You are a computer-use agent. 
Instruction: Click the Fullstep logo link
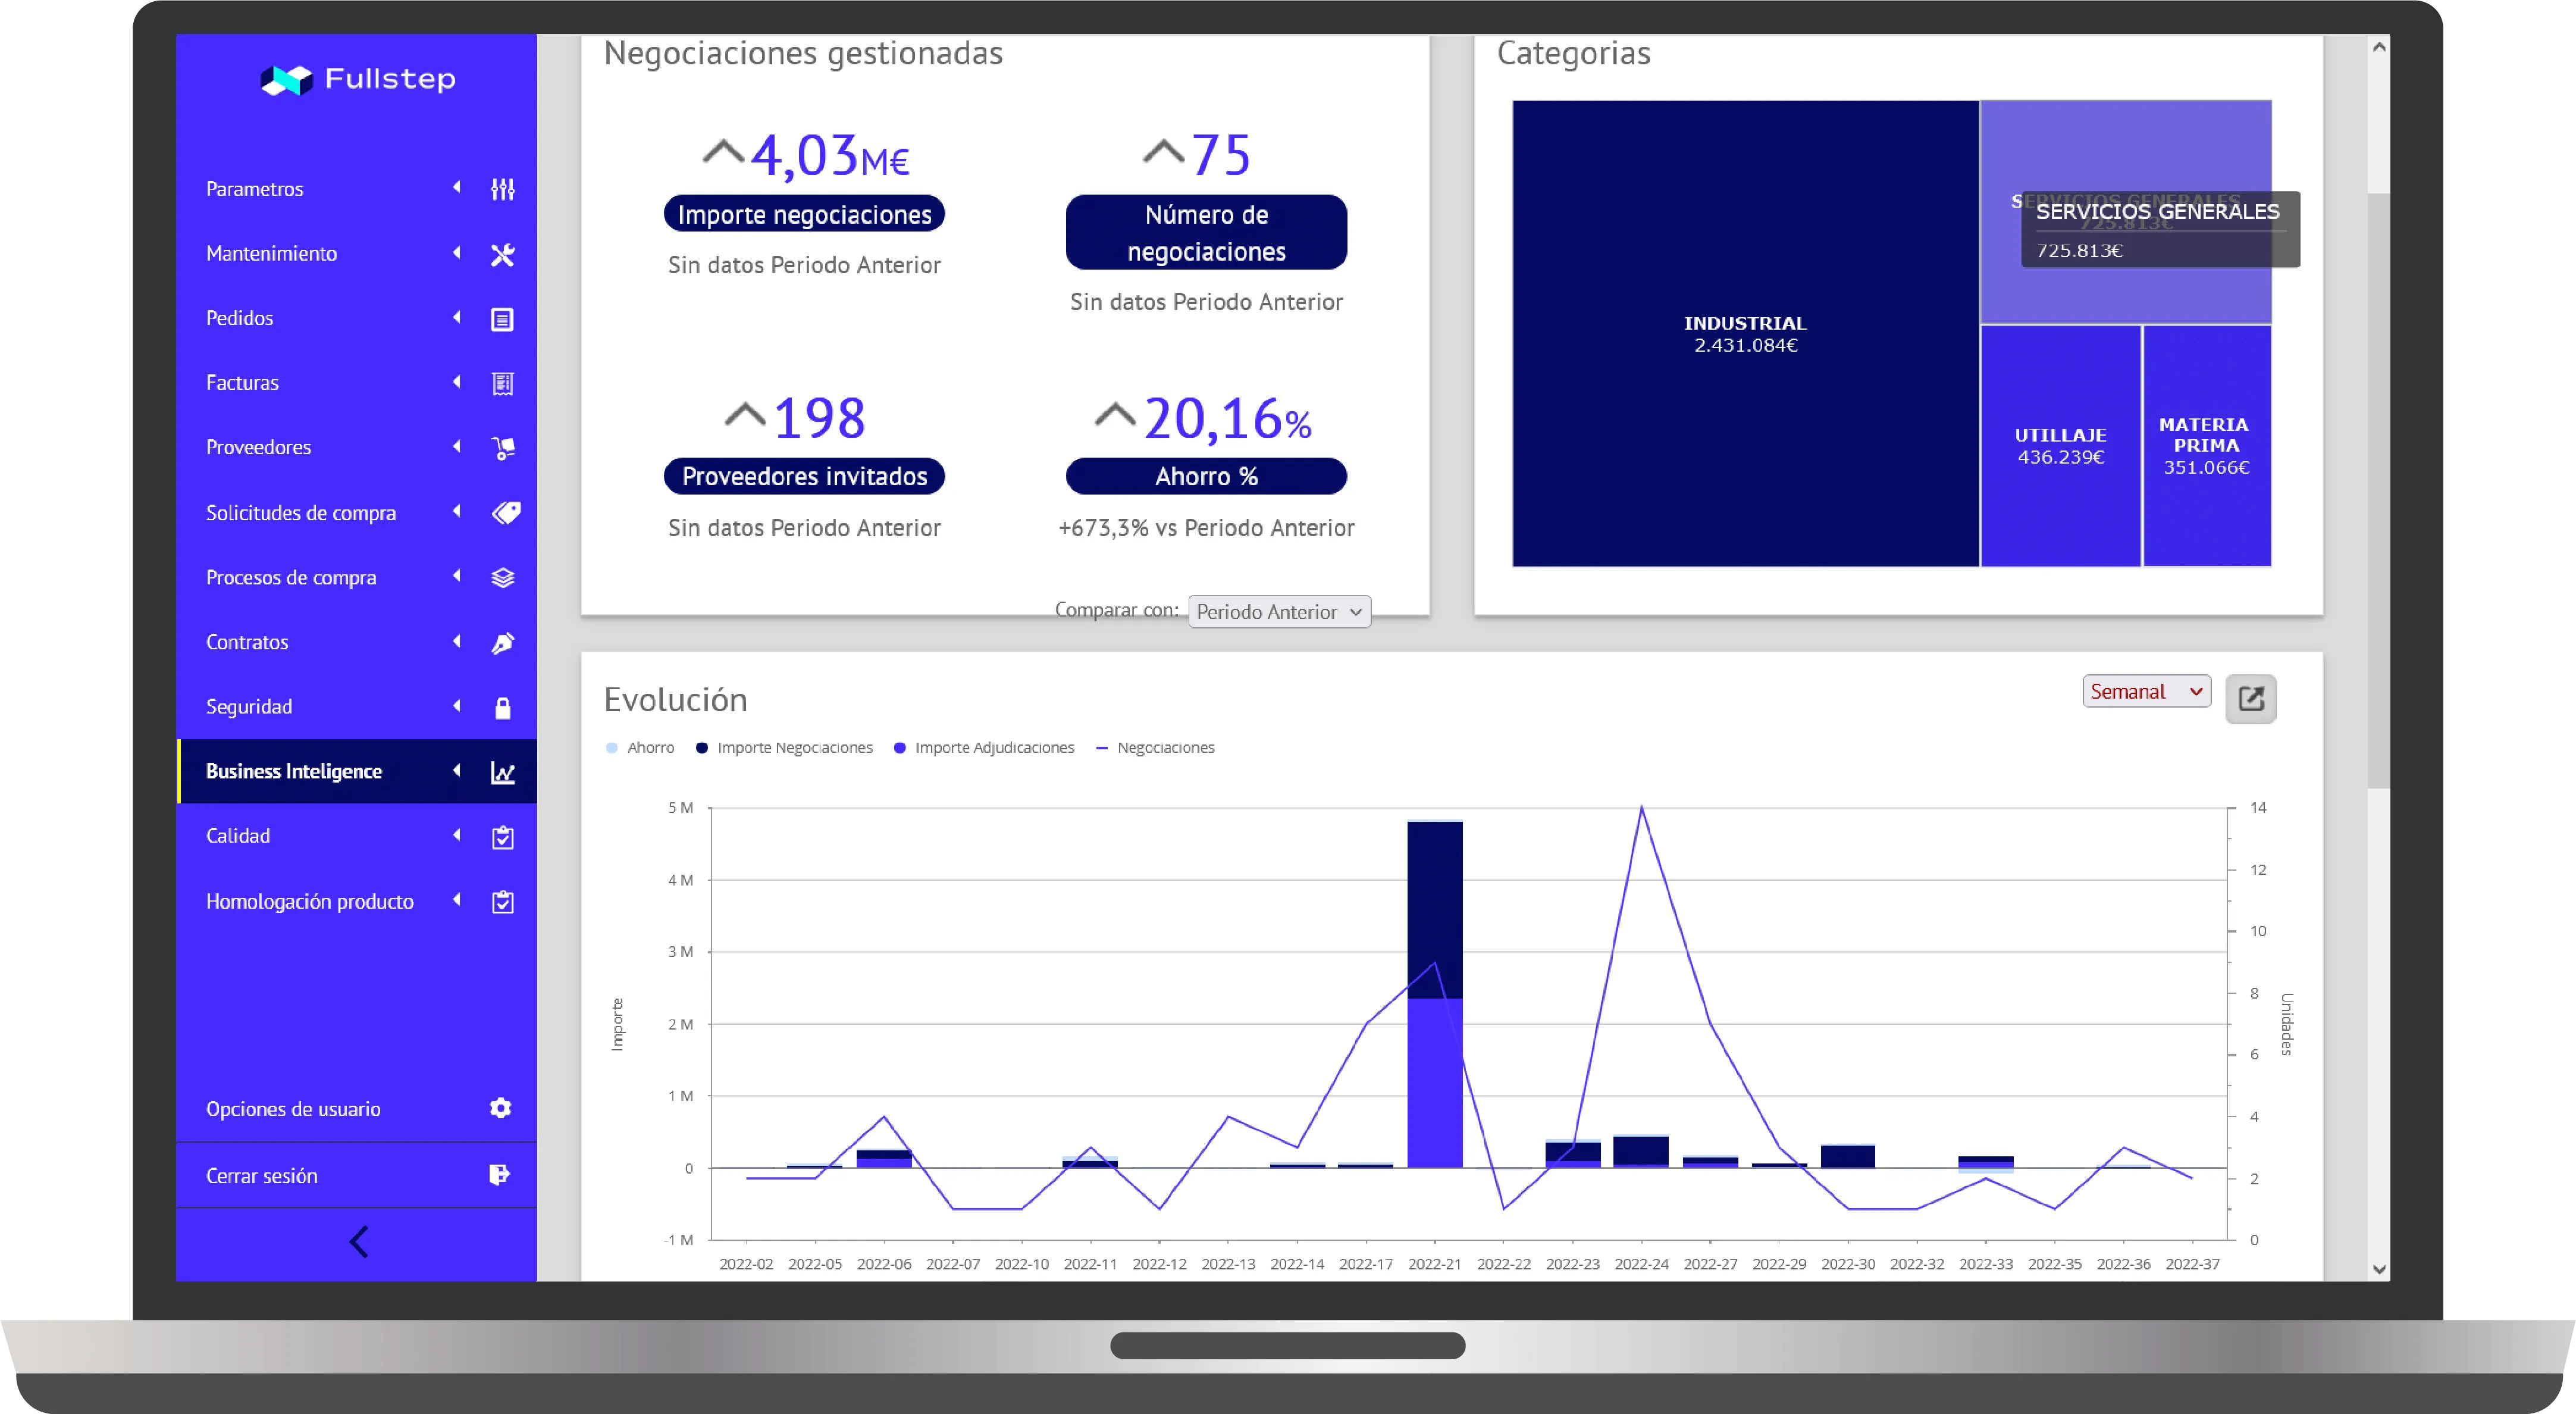coord(358,79)
